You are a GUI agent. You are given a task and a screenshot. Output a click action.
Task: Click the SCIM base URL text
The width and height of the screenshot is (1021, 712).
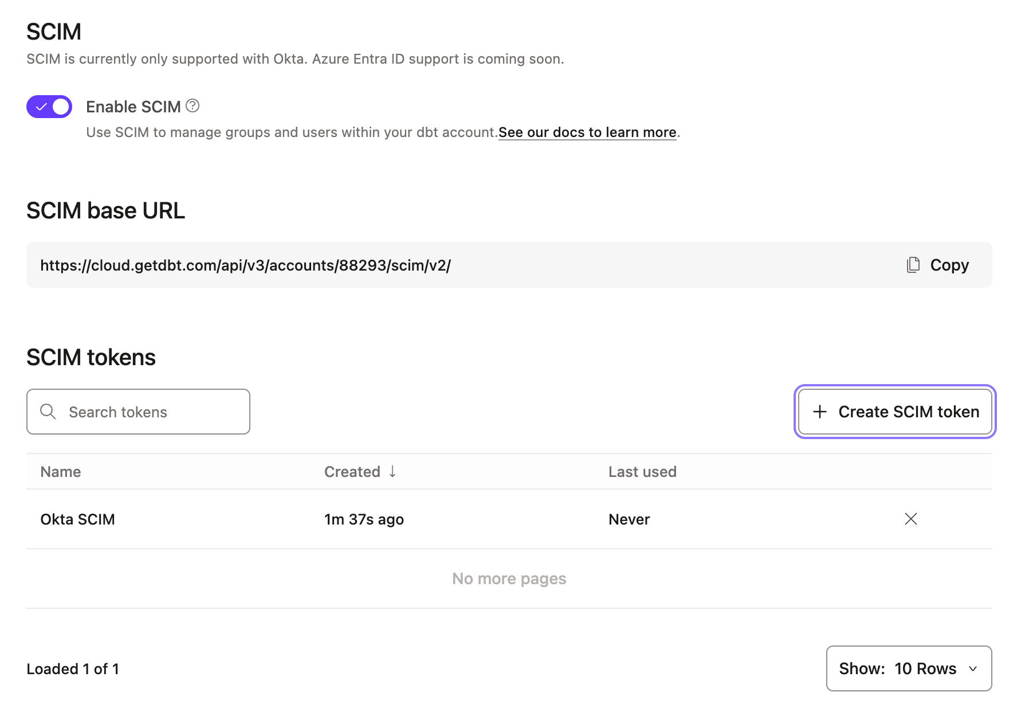click(245, 264)
